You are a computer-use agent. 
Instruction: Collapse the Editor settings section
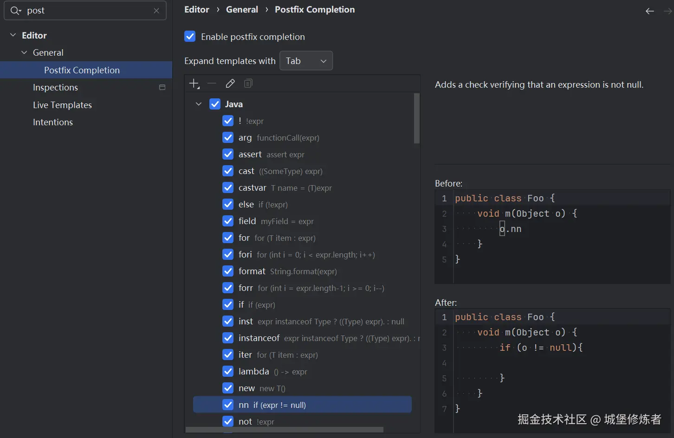pyautogui.click(x=13, y=35)
